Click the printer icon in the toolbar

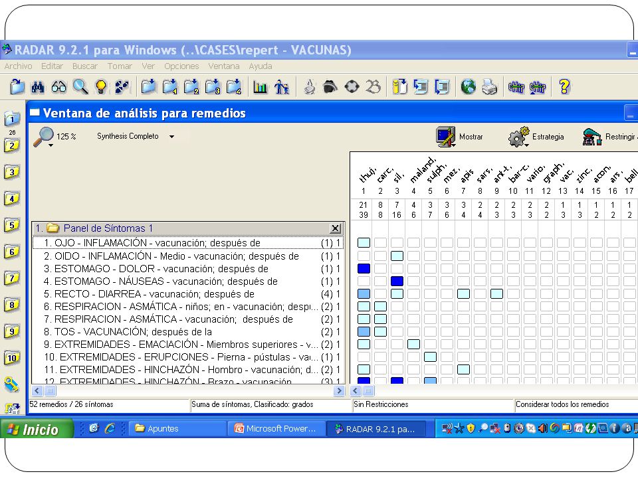click(490, 86)
